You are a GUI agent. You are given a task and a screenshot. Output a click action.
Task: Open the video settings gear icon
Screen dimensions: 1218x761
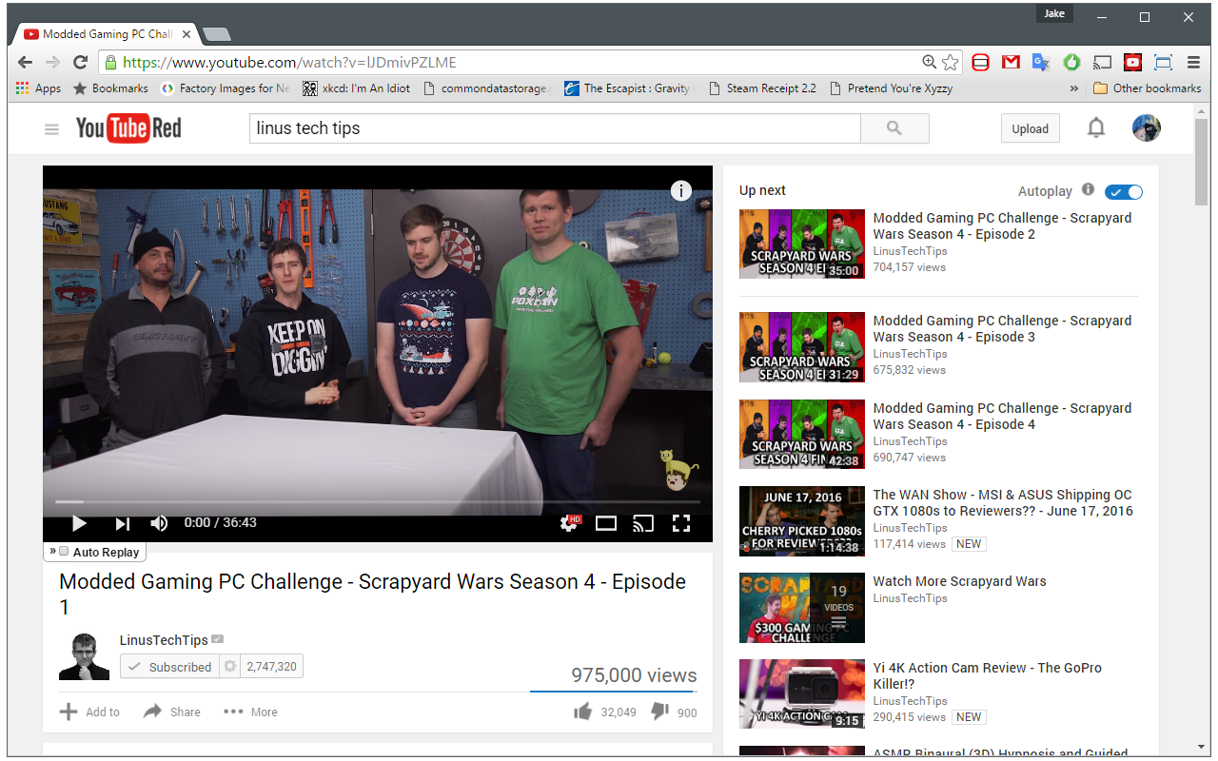pyautogui.click(x=569, y=523)
